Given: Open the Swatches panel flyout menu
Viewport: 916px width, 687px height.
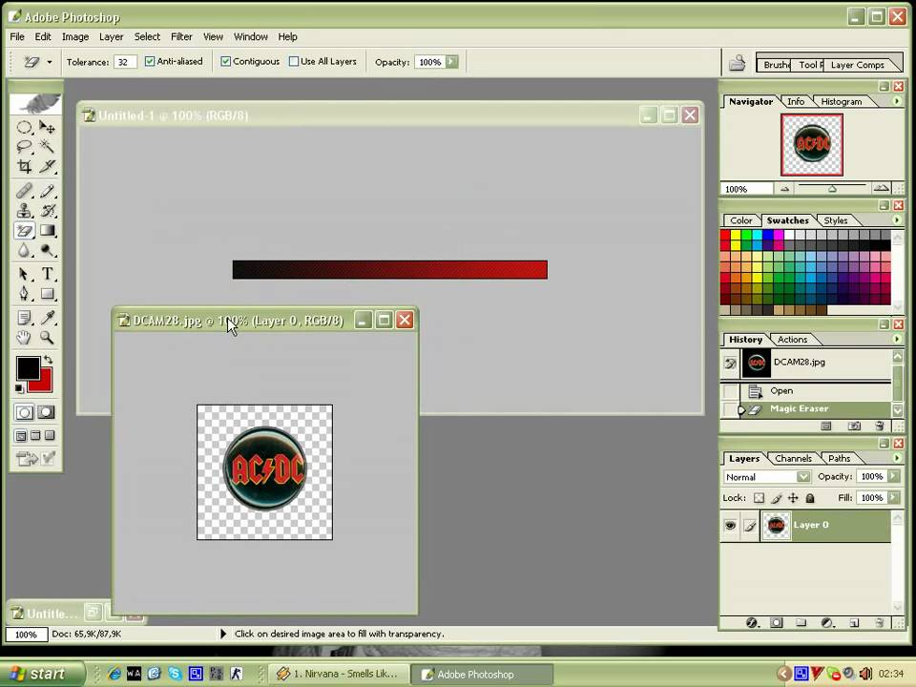Looking at the screenshot, I should [897, 220].
